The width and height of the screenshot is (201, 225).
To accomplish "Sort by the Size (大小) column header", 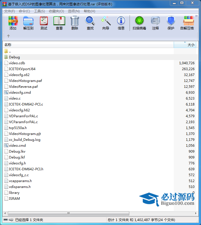I will tap(185, 45).
